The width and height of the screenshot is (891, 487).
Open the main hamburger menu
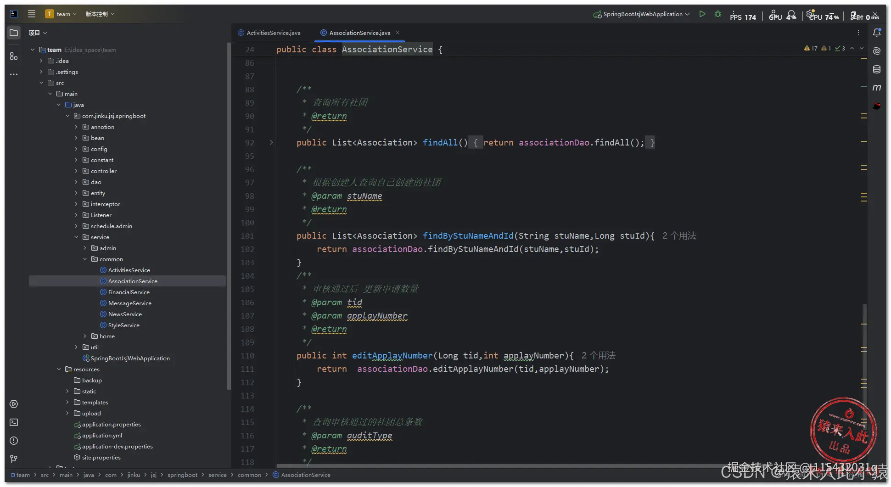point(31,14)
